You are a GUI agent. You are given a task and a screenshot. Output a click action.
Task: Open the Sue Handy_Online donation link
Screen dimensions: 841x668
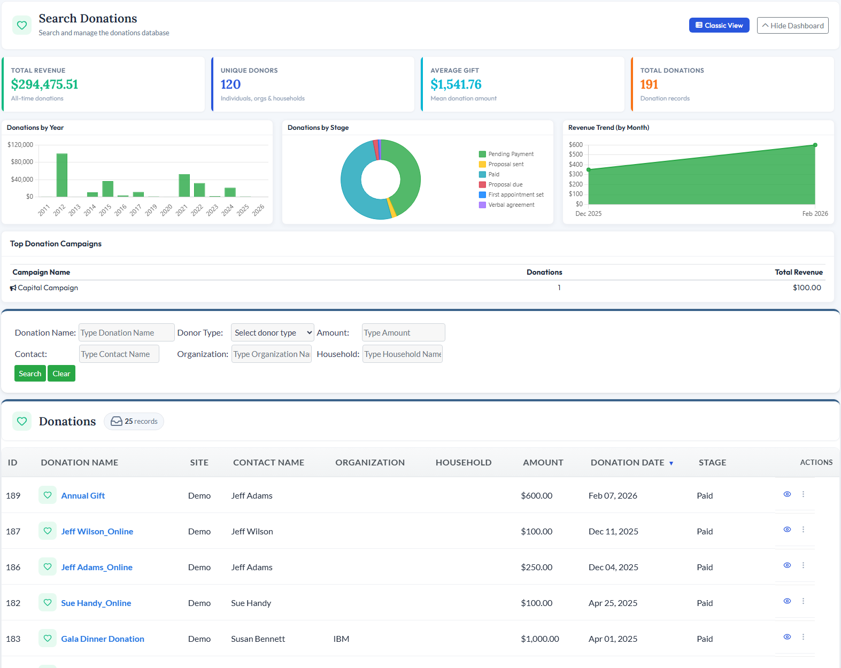(96, 603)
